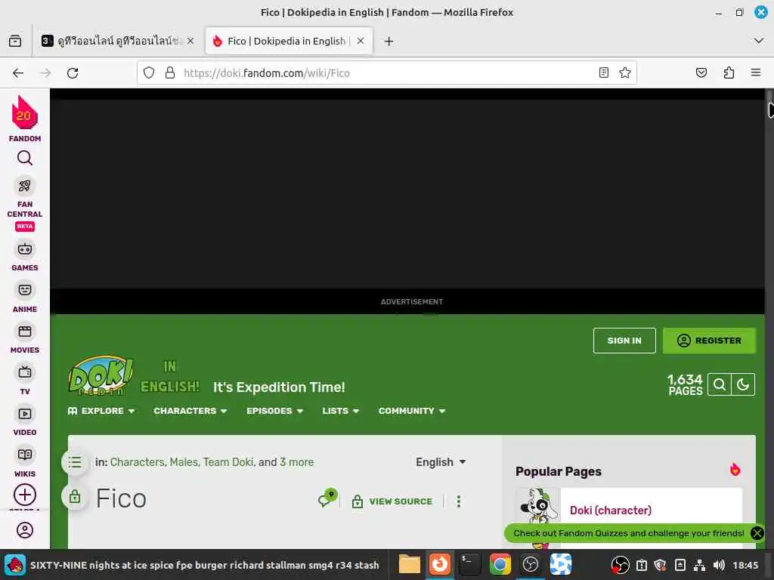The image size is (774, 580).
Task: Expand the '3 more' categories link
Action: pyautogui.click(x=296, y=462)
